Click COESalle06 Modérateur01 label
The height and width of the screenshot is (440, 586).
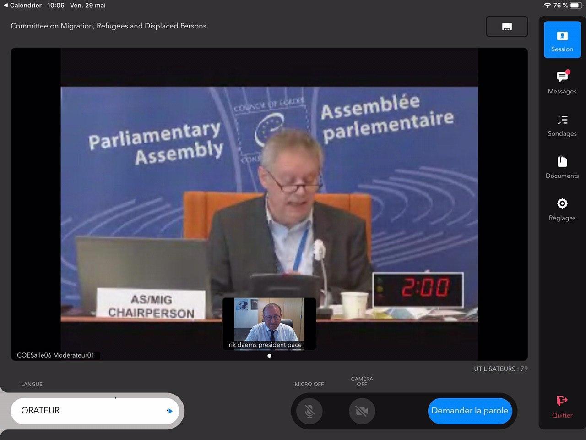click(x=55, y=355)
